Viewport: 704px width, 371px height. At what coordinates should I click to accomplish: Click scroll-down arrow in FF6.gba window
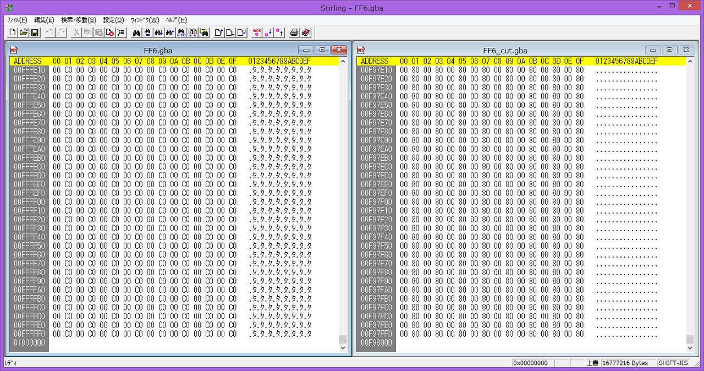click(x=343, y=348)
